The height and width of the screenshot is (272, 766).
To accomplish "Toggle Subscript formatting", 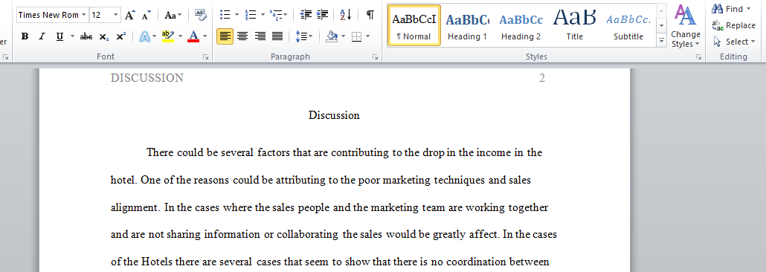I will [x=103, y=36].
